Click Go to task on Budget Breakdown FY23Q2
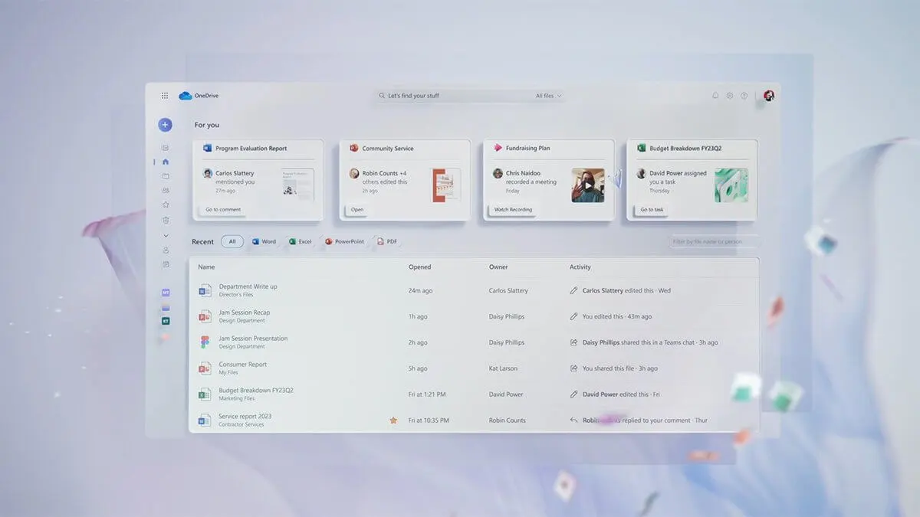 651,209
